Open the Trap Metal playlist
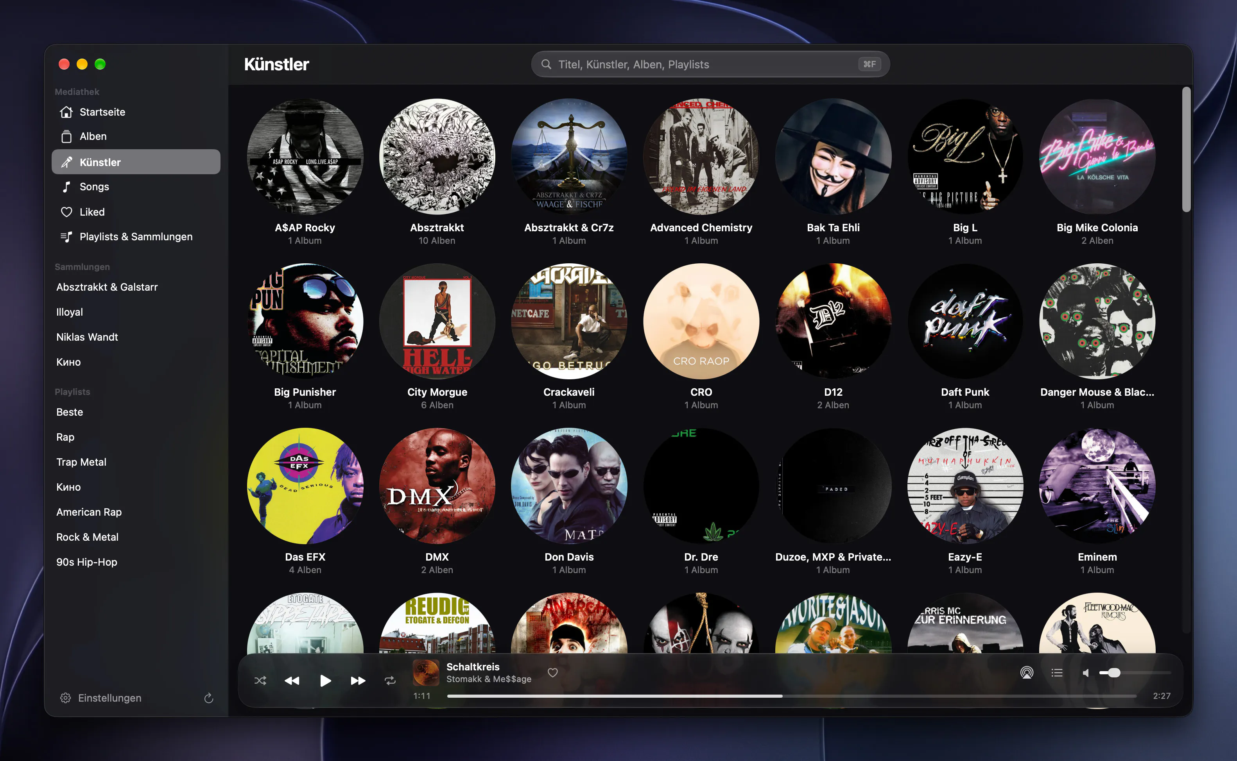Image resolution: width=1237 pixels, height=761 pixels. [81, 462]
